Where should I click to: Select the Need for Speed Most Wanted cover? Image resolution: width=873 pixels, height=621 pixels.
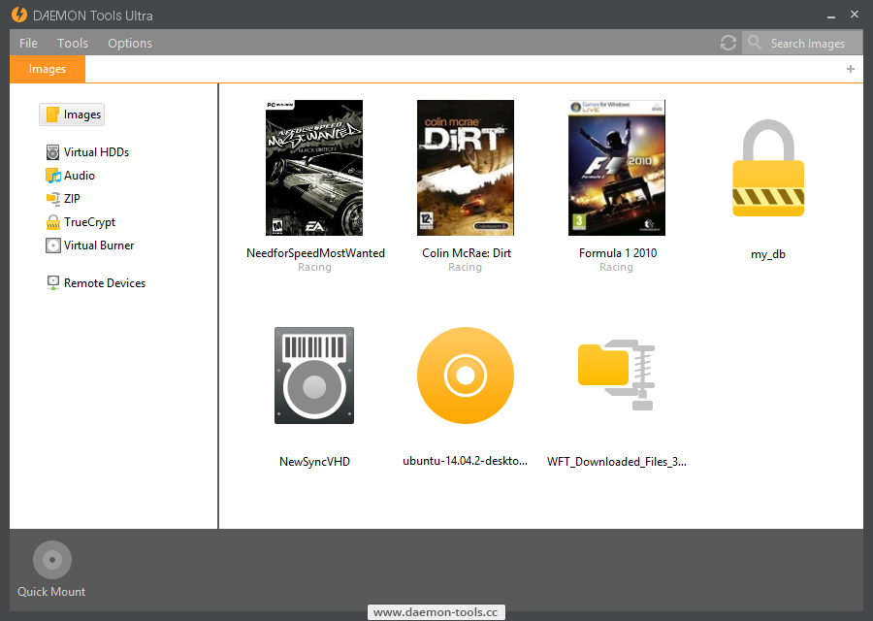pyautogui.click(x=314, y=168)
